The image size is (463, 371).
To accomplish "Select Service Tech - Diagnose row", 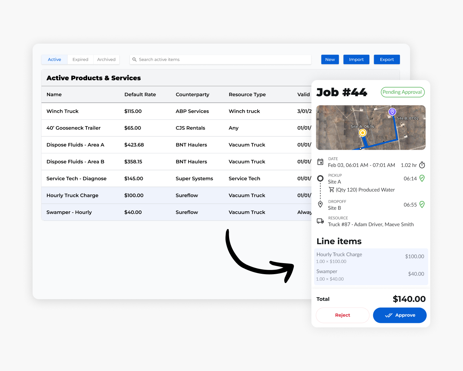I will click(x=176, y=178).
